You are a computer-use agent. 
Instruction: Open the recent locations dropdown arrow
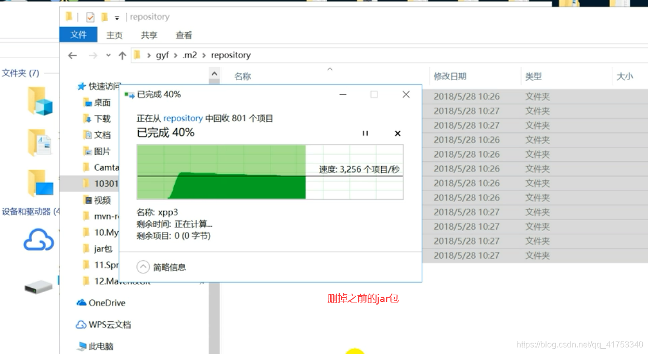[108, 55]
